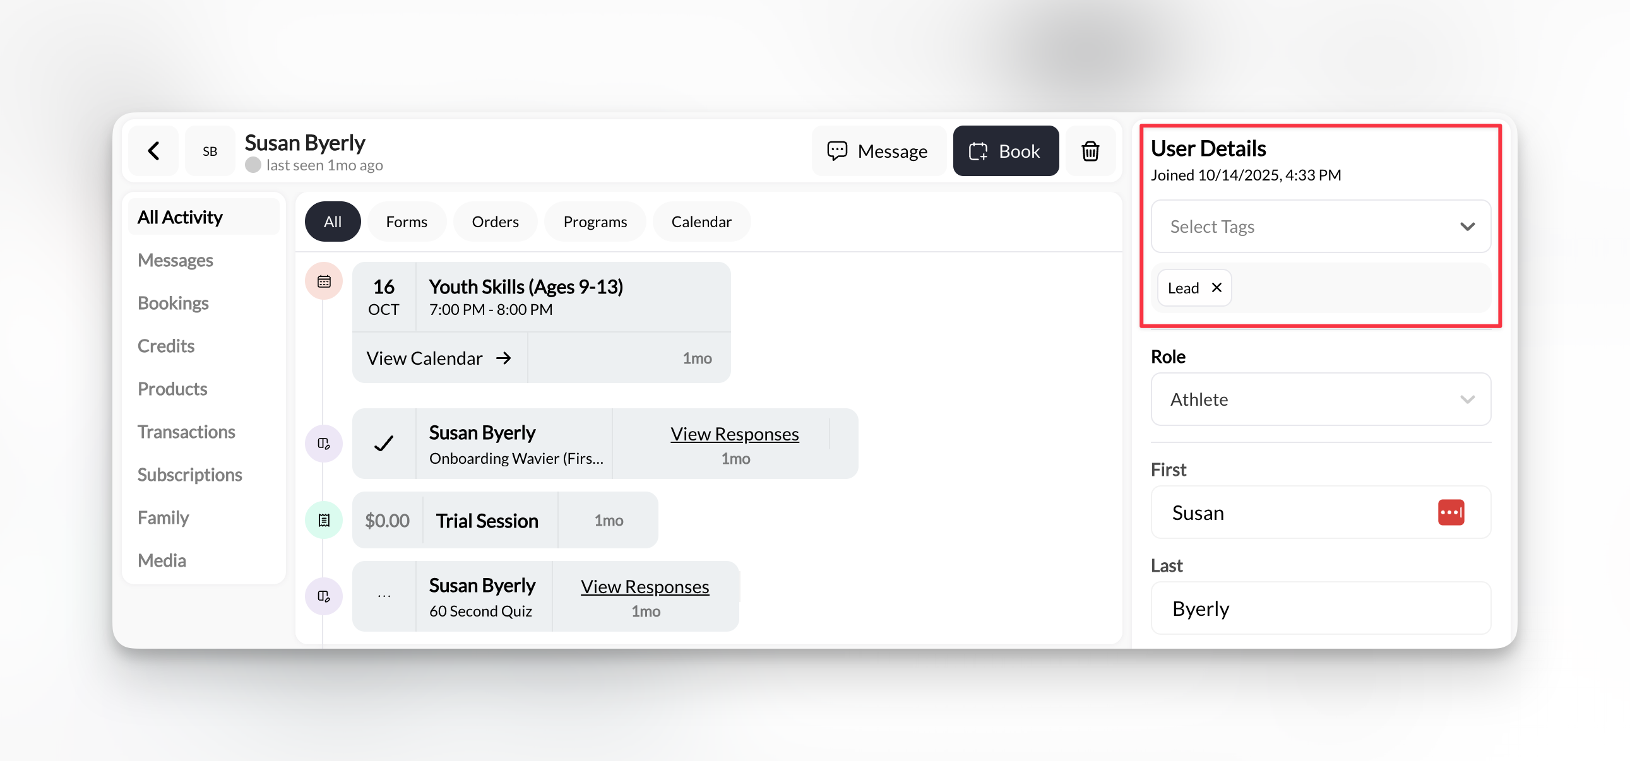
Task: Click the Message button
Action: tap(877, 151)
